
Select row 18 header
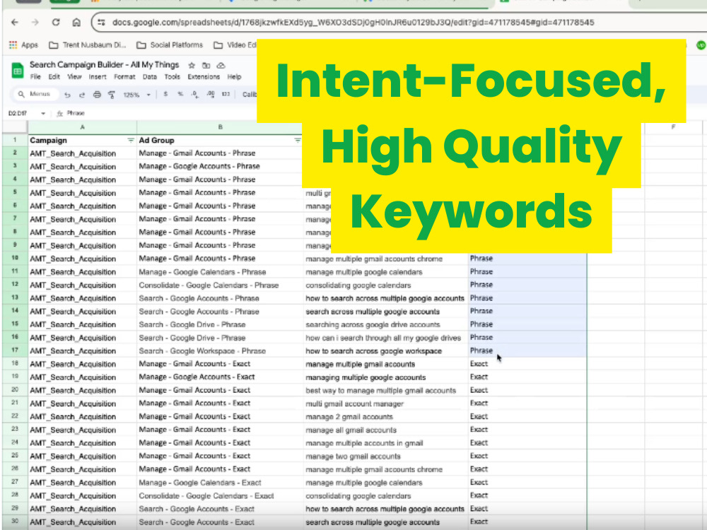coord(15,364)
